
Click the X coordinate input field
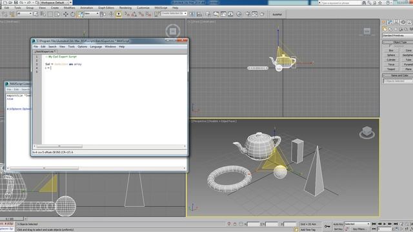pos(254,224)
